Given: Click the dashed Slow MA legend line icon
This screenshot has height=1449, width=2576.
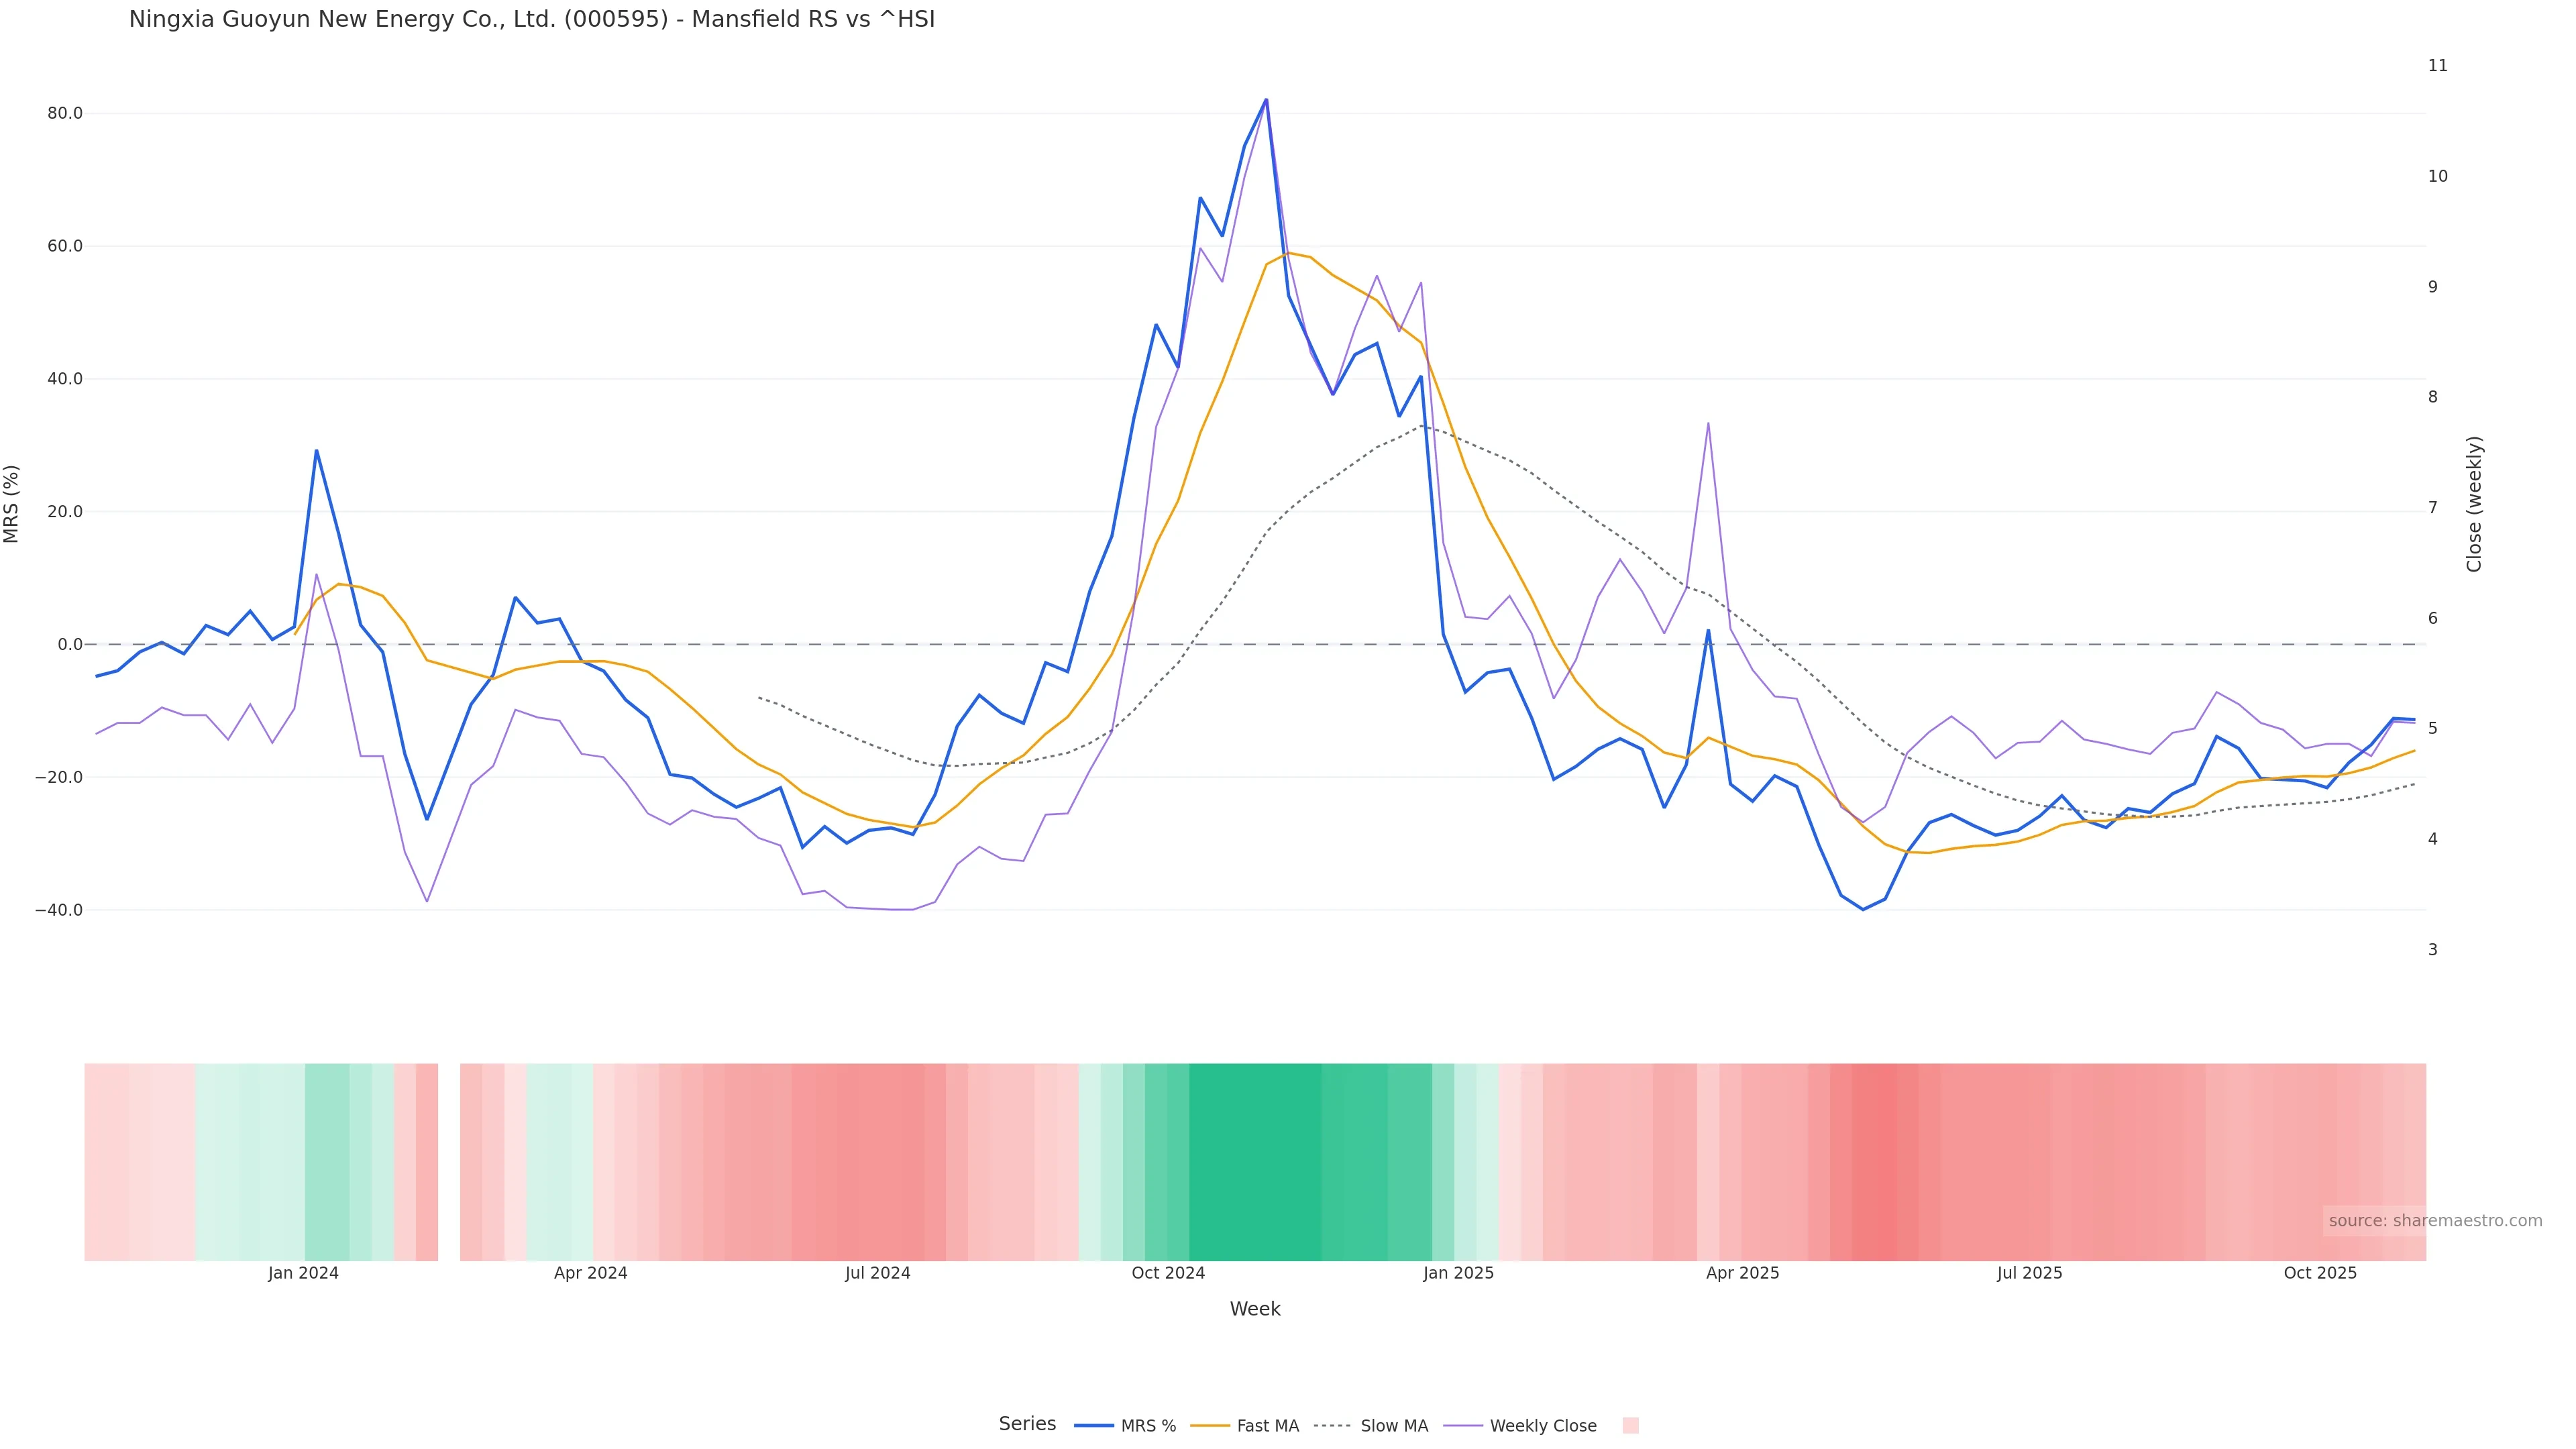Looking at the screenshot, I should point(1332,1426).
